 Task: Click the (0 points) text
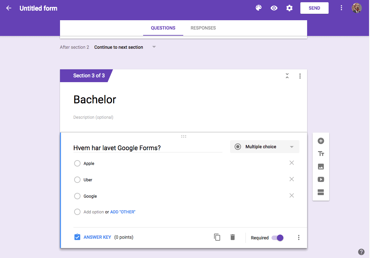point(124,237)
